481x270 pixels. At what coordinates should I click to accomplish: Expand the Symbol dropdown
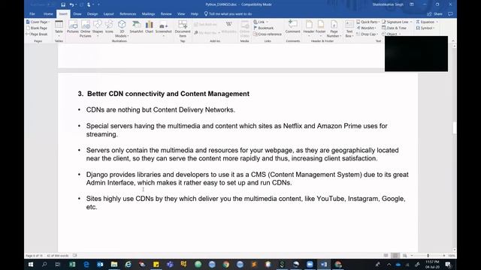coord(434,28)
